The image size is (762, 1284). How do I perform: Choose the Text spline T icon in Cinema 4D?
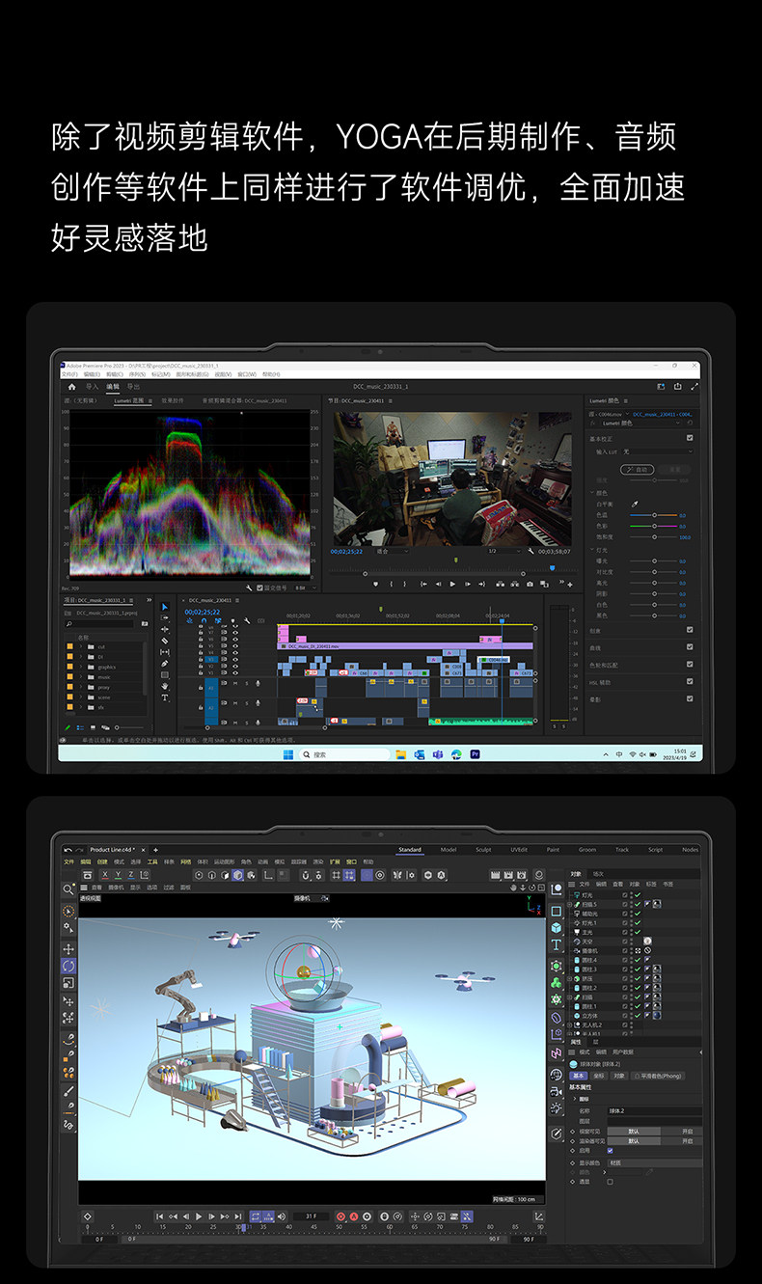click(557, 944)
